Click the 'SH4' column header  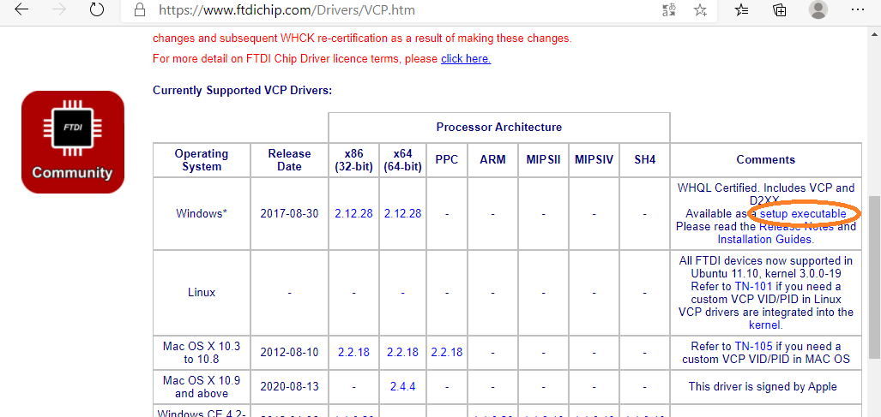[x=645, y=160]
